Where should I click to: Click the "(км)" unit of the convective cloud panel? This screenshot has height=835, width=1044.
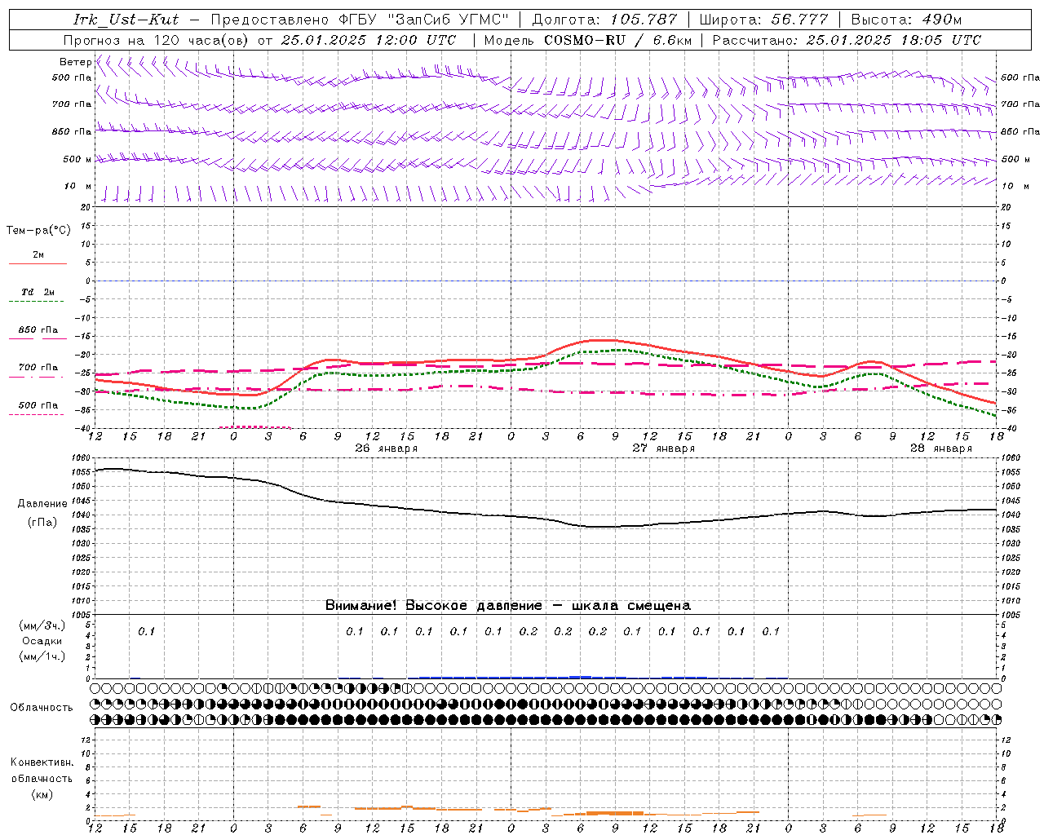point(42,794)
